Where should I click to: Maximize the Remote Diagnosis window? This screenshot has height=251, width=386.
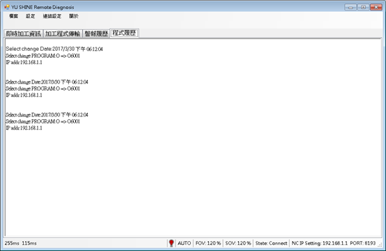(363, 7)
